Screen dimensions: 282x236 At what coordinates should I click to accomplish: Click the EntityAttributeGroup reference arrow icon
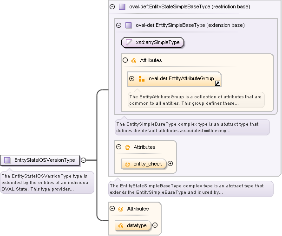pos(217,83)
